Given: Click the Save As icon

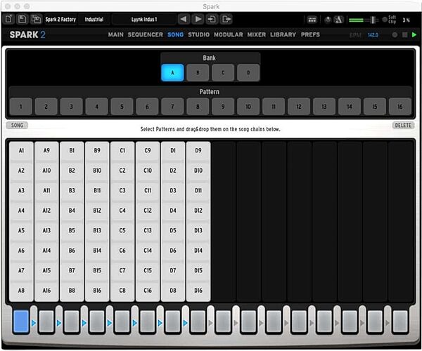Looking at the screenshot, I should coord(36,19).
